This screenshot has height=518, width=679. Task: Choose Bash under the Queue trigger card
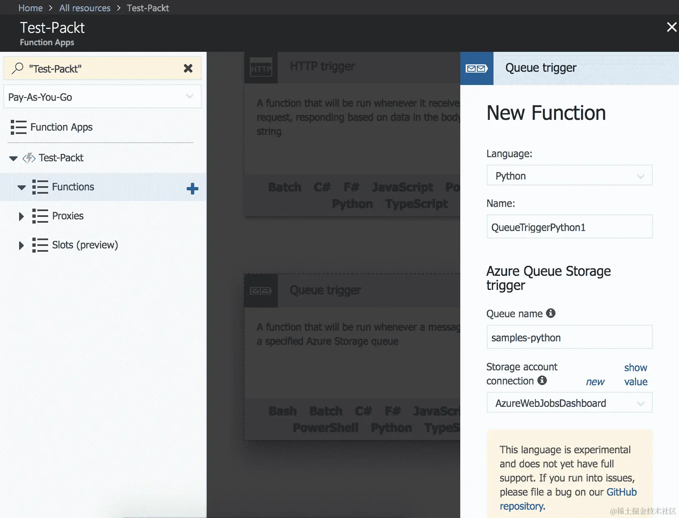pos(283,411)
